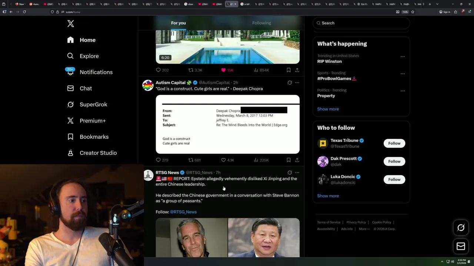Go back in browser toolbar
Image resolution: width=474 pixels, height=266 pixels.
tap(11, 12)
